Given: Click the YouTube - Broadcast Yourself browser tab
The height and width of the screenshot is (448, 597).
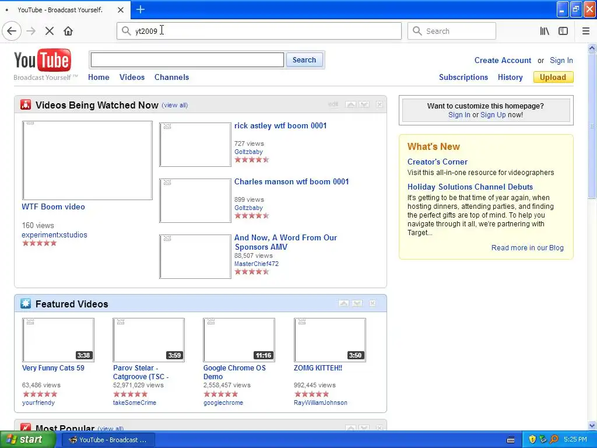Looking at the screenshot, I should (x=65, y=10).
